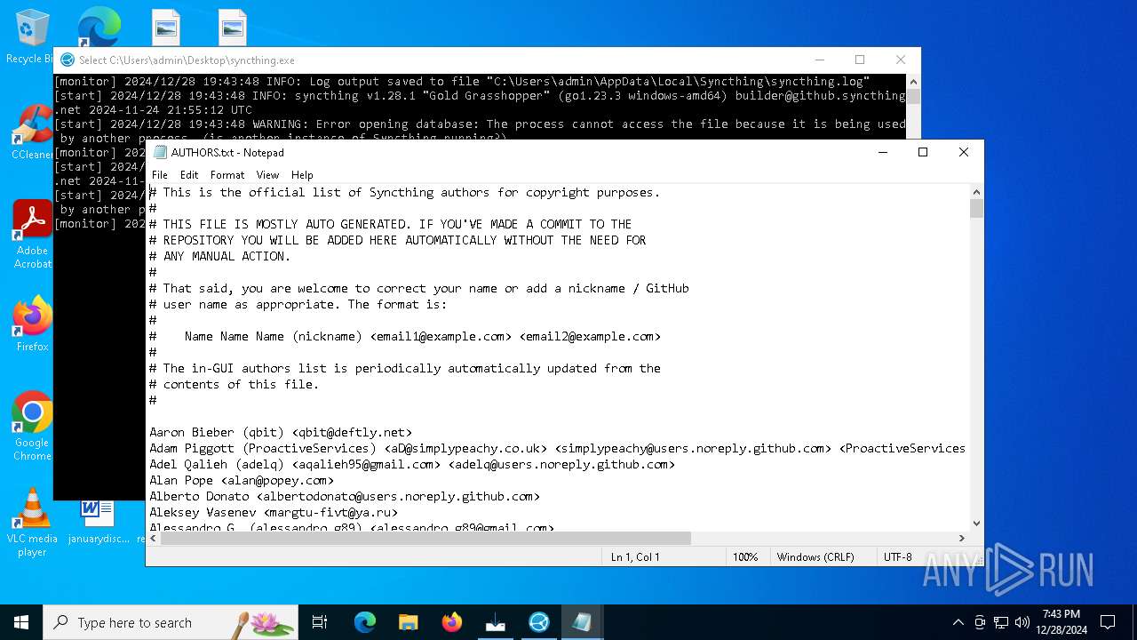Close the AUTHORS.txt Notepad window
This screenshot has height=640, width=1137.
[x=964, y=152]
